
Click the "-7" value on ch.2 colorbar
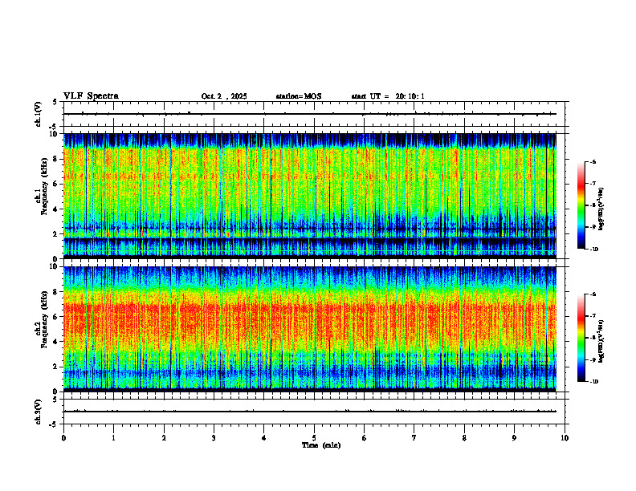[593, 316]
